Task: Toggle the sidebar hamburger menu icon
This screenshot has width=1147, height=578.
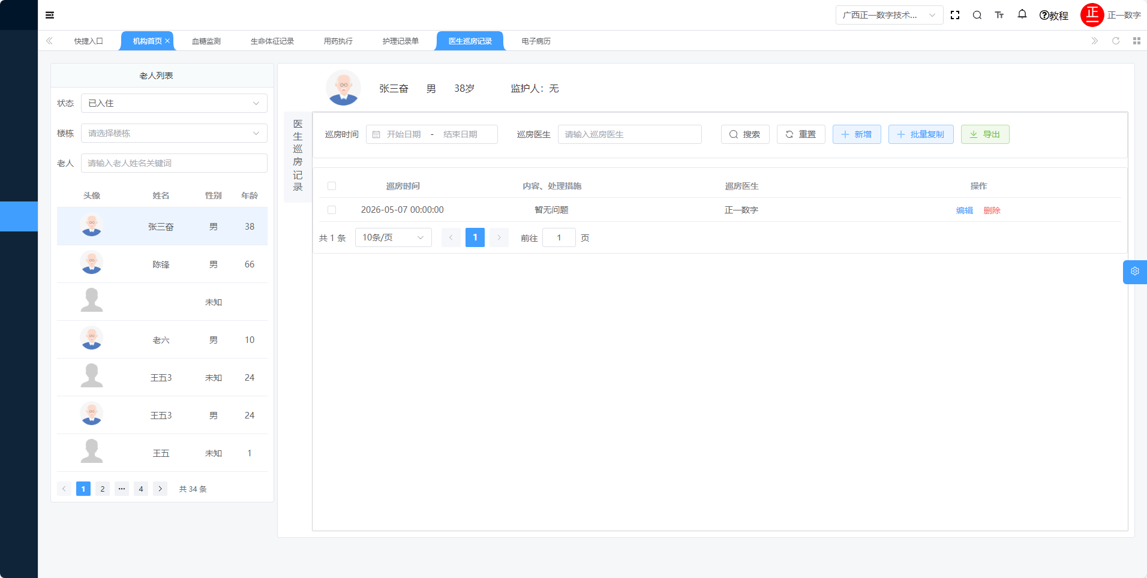Action: 50,15
